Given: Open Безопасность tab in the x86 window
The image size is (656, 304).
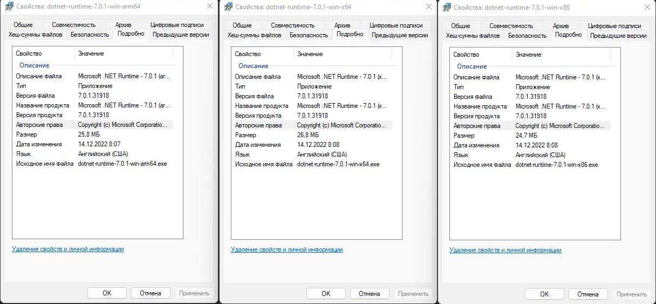Looking at the screenshot, I should 527,36.
